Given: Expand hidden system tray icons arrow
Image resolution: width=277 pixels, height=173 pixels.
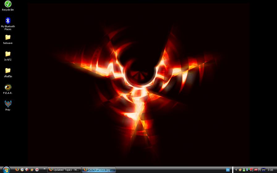Looking at the screenshot, I should coord(236,170).
